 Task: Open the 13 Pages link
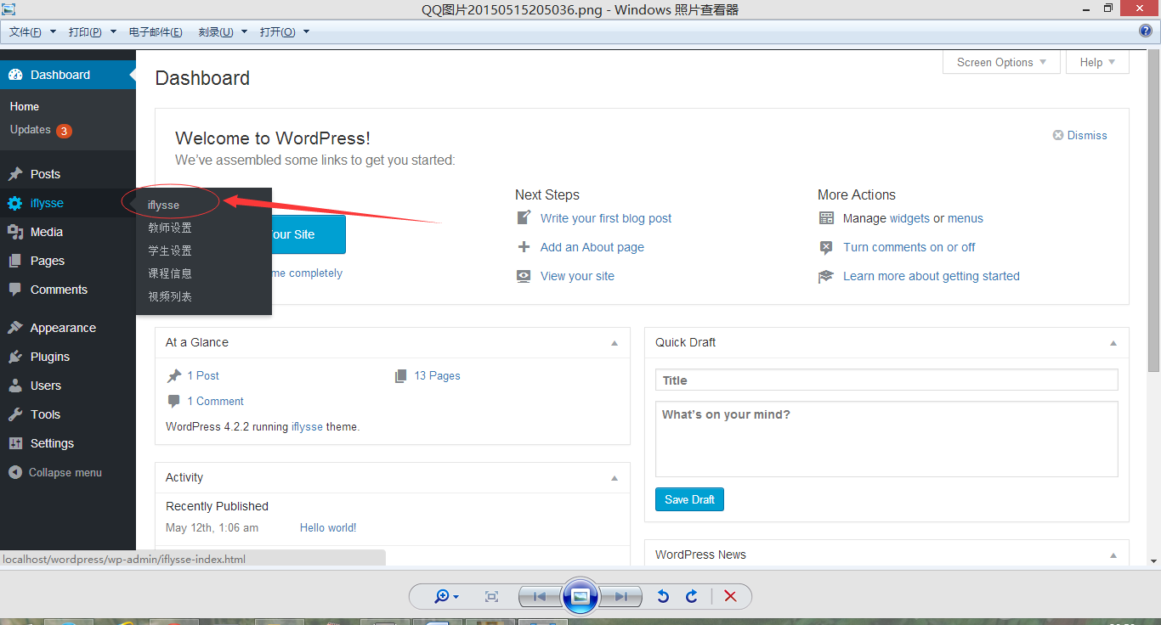click(x=437, y=375)
